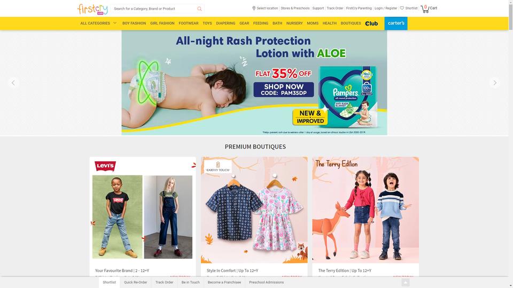Select the Preschool Admissions bottom tab
The image size is (513, 288).
[x=266, y=283]
